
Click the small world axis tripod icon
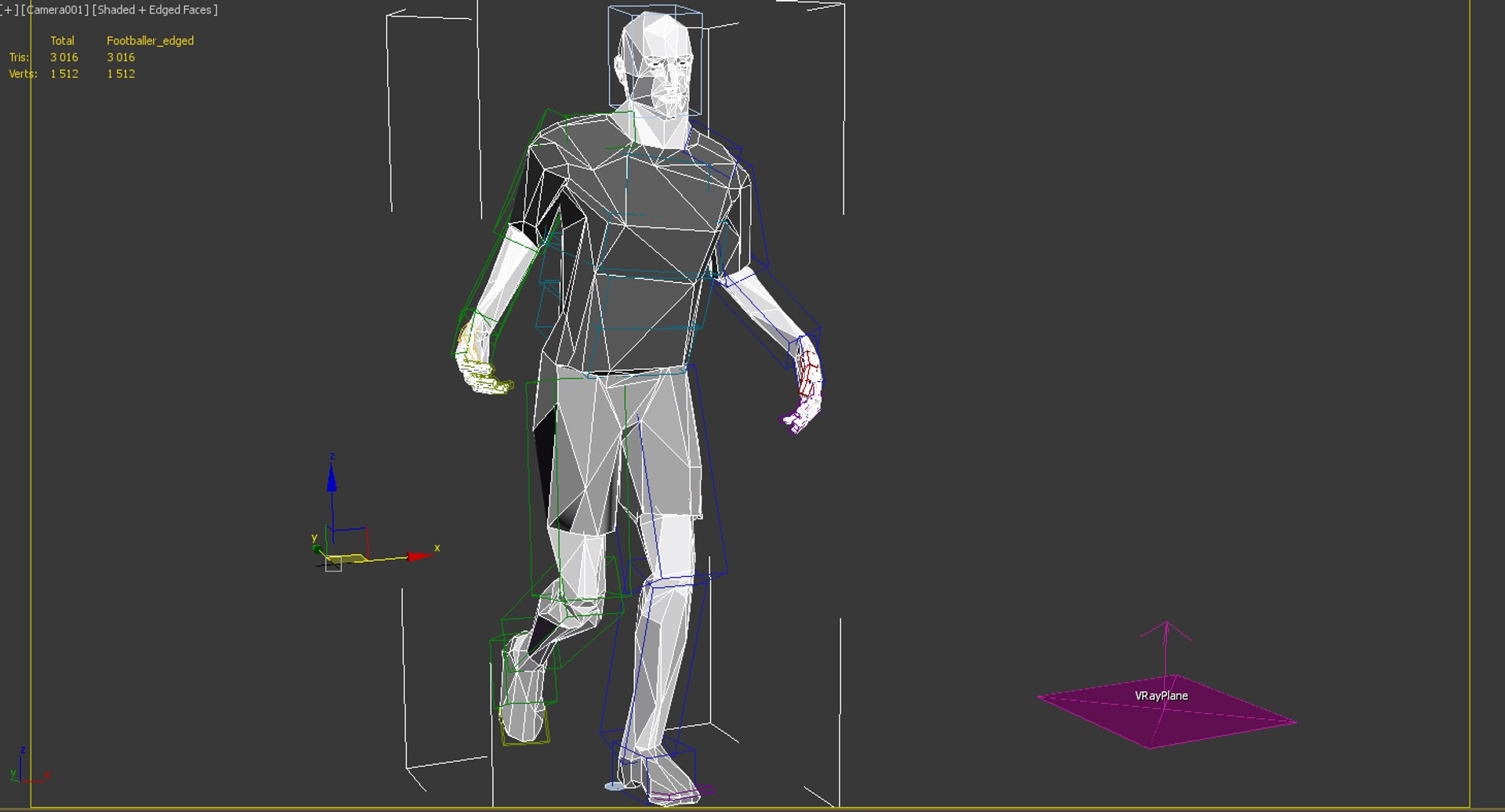pyautogui.click(x=28, y=766)
